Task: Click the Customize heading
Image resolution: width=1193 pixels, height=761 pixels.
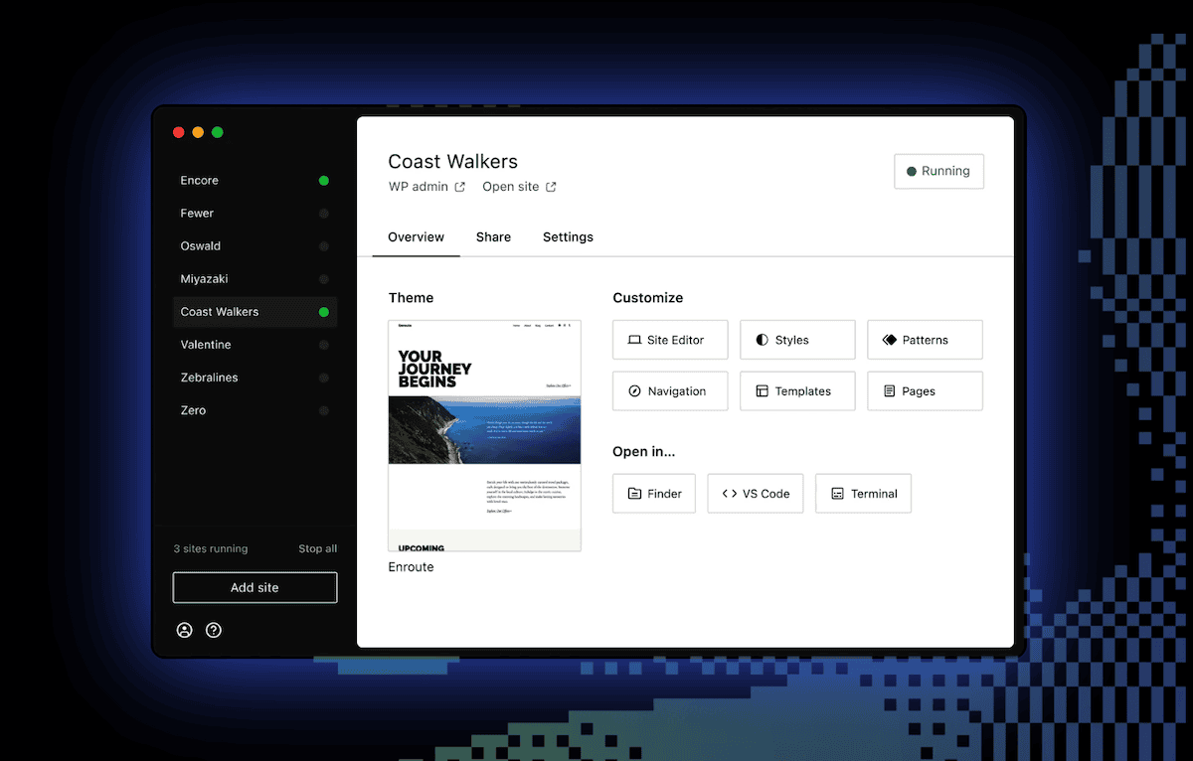Action: click(648, 298)
